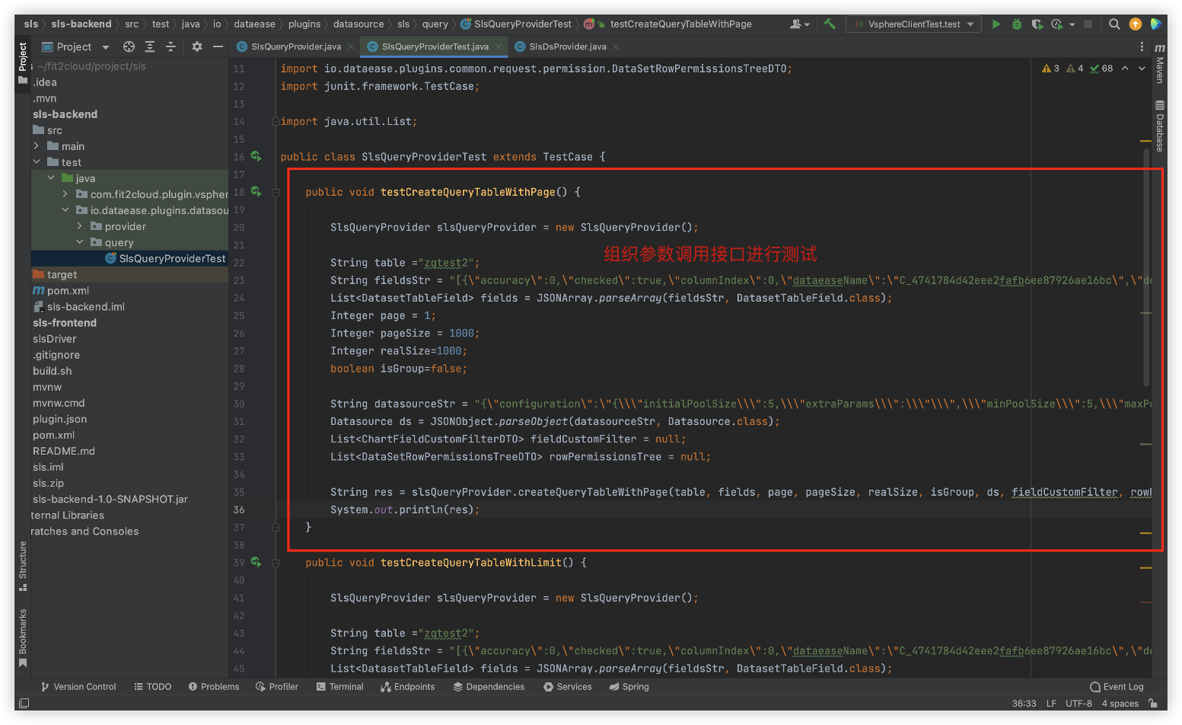Click the green Run button

click(x=996, y=24)
